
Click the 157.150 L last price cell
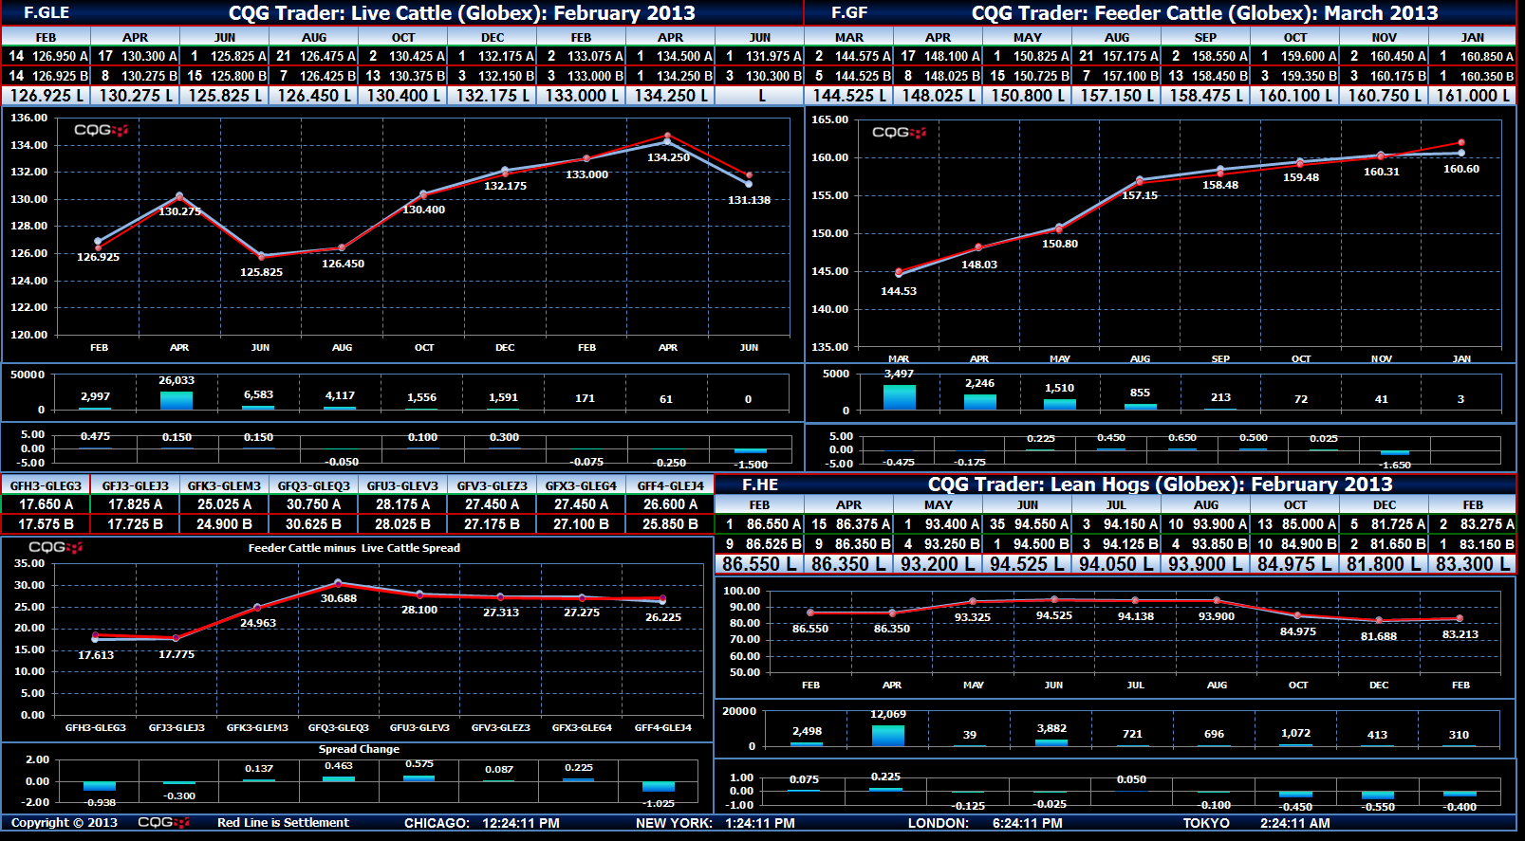(x=1117, y=96)
